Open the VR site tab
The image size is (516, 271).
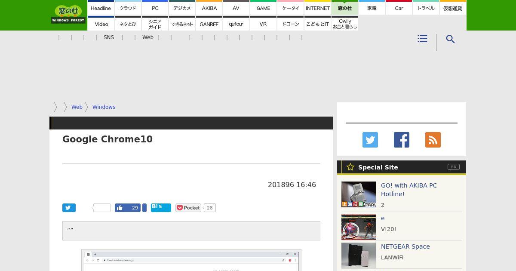coord(263,24)
